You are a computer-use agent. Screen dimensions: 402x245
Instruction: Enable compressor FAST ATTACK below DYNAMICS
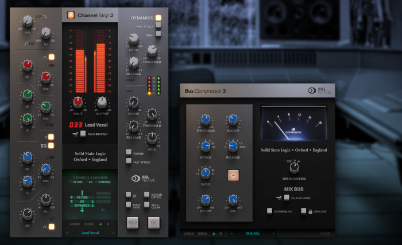click(x=159, y=25)
